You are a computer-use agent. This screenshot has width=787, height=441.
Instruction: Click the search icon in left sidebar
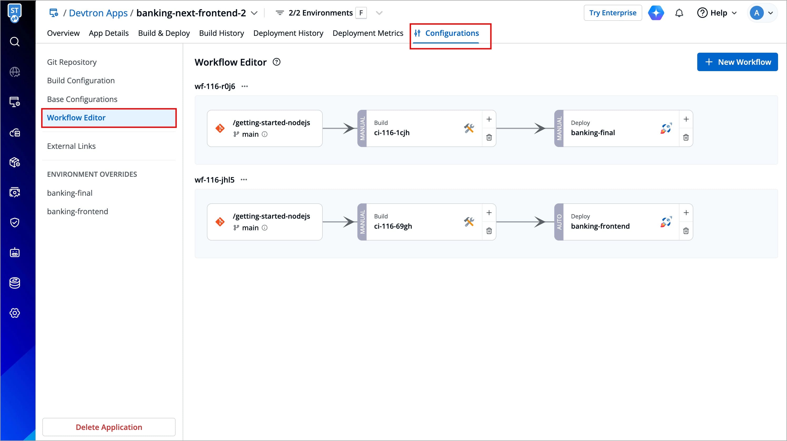coord(15,42)
